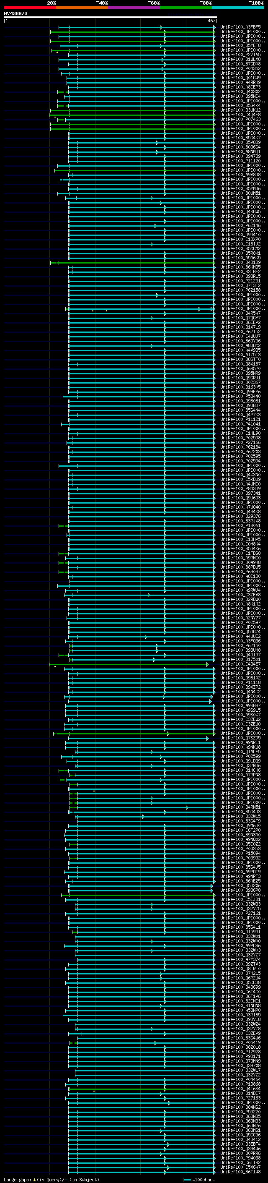Click the red 20% identity legend segment

pyautogui.click(x=30, y=8)
